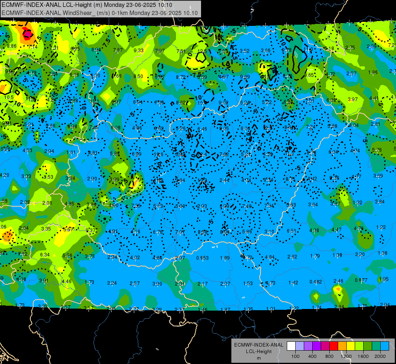The width and height of the screenshot is (396, 364).
Task: Click the wind shear value 7.07
Action: (x=180, y=232)
